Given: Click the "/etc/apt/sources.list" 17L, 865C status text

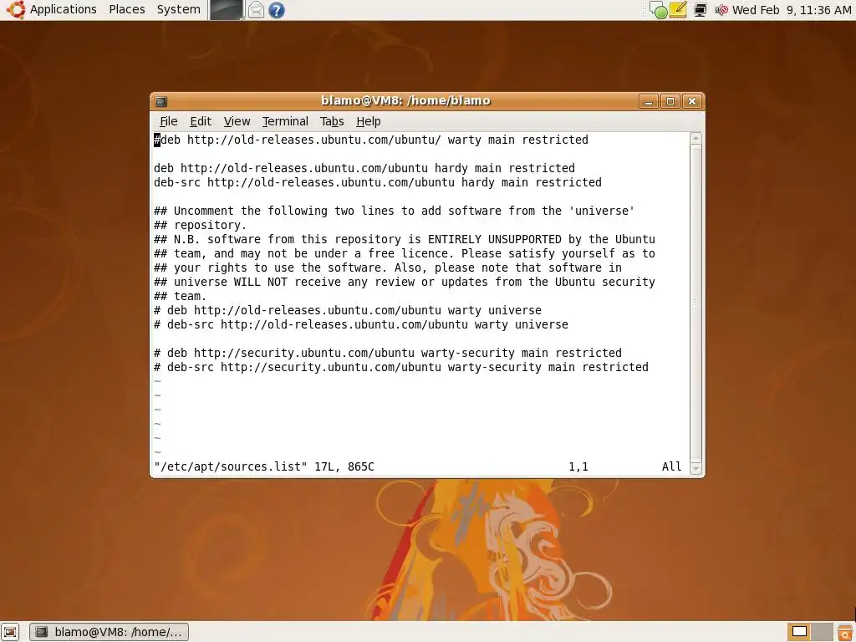Looking at the screenshot, I should click(264, 466).
